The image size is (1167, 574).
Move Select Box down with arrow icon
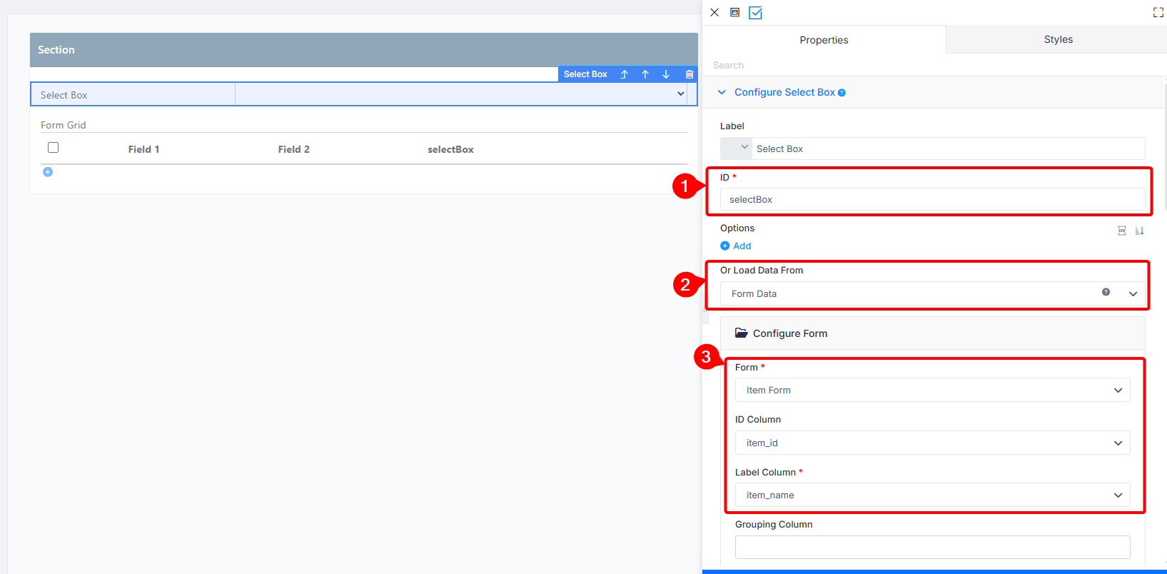click(x=666, y=74)
